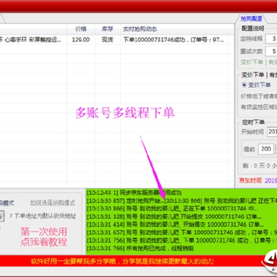Select the 下单100000731746成功 status cell
This screenshot has width=277, height=277.
174,40
